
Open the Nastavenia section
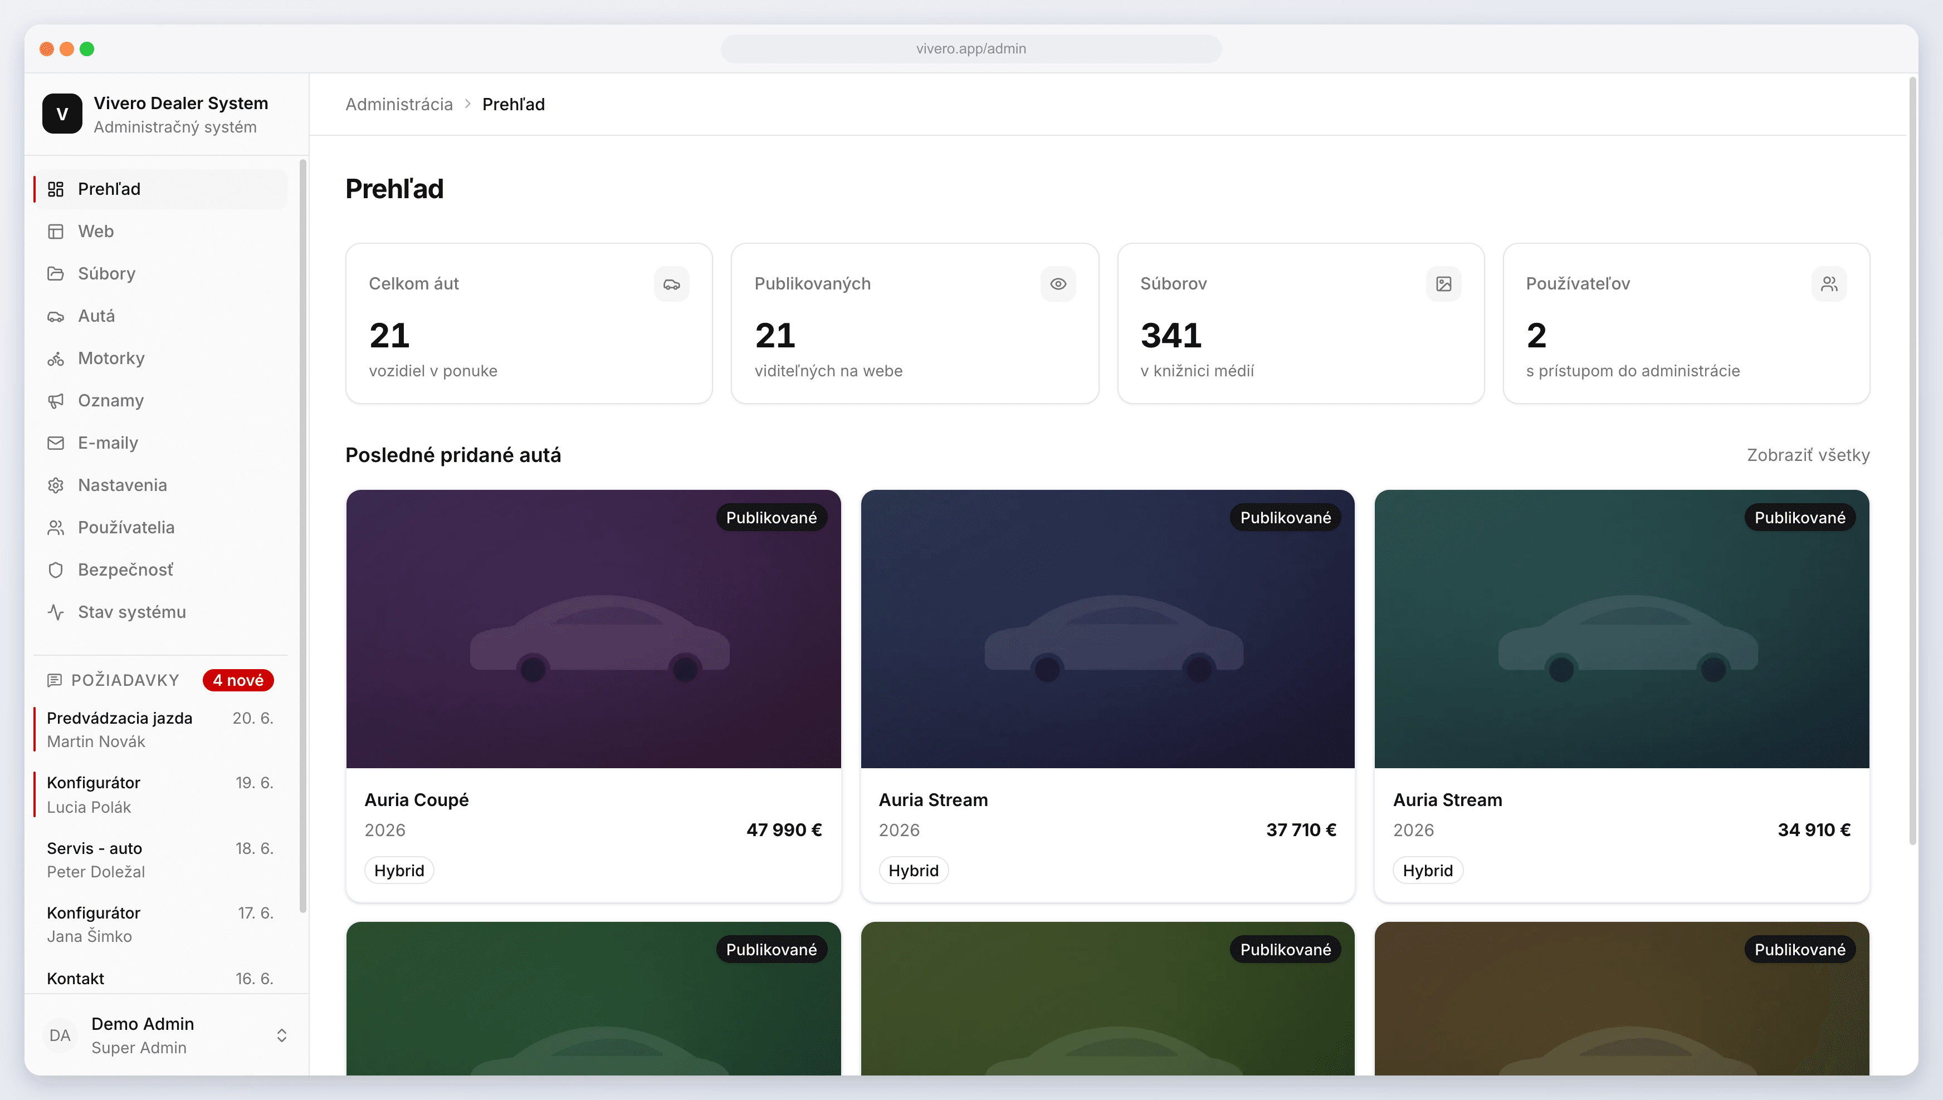(x=160, y=485)
